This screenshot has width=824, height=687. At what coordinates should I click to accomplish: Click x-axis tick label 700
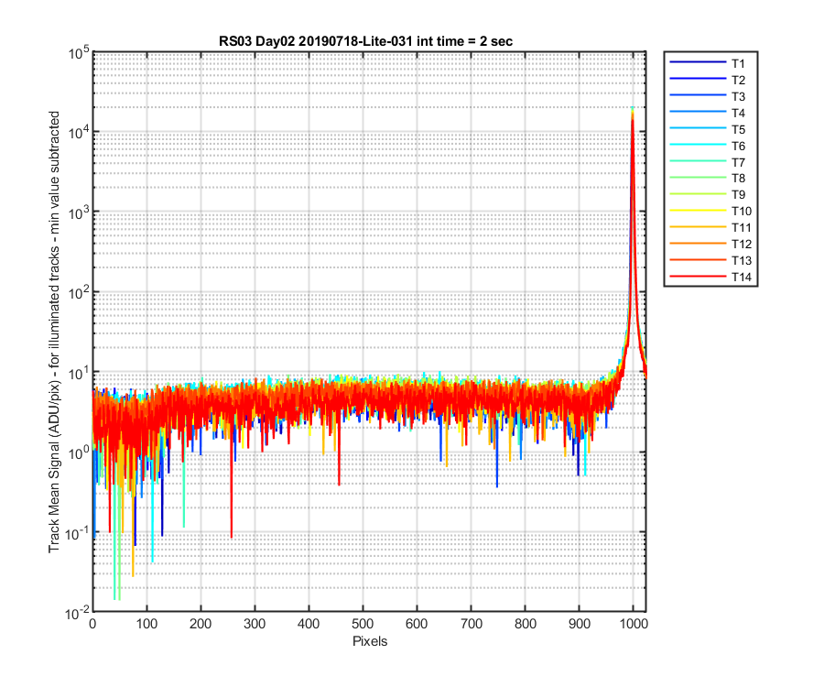click(x=471, y=624)
